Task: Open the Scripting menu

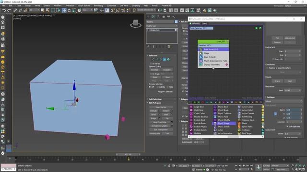Action: pos(136,5)
